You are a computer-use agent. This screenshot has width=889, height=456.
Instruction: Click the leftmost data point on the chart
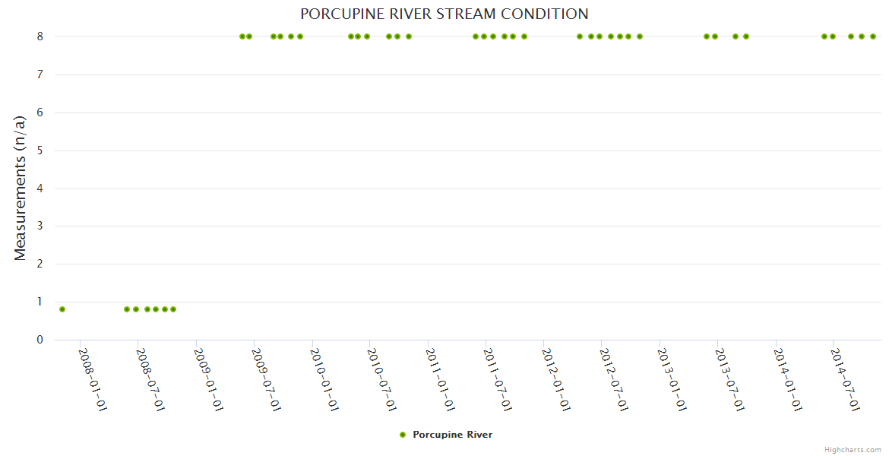click(x=62, y=309)
